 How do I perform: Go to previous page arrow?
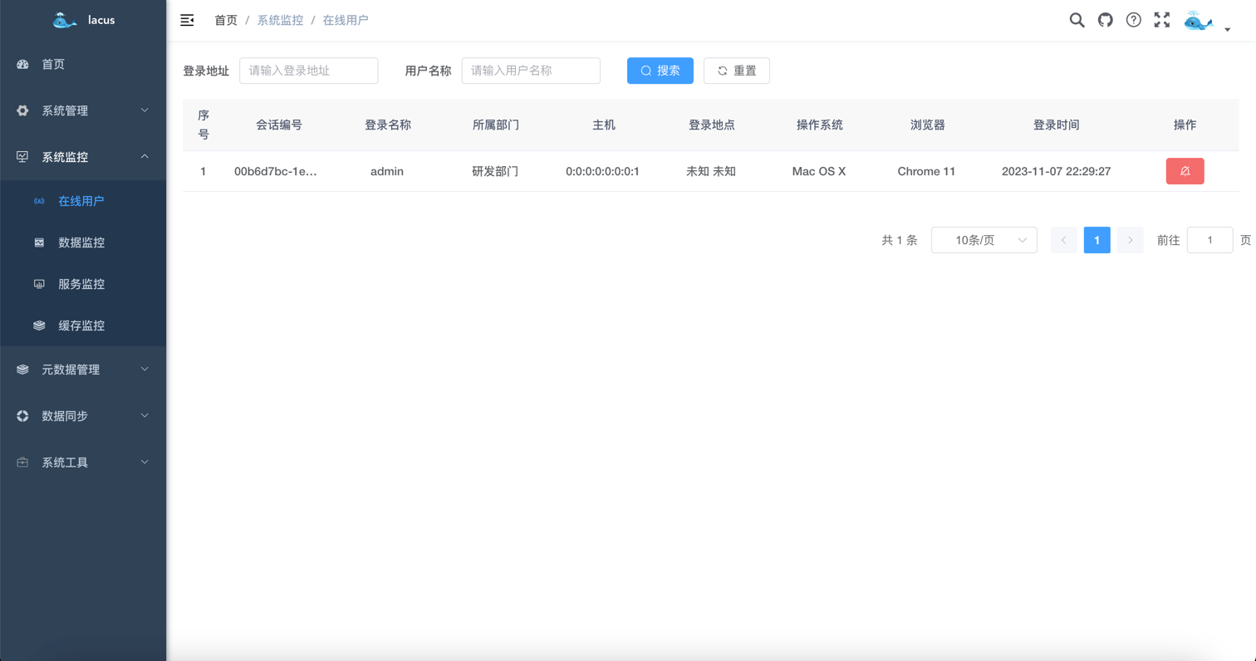tap(1064, 240)
